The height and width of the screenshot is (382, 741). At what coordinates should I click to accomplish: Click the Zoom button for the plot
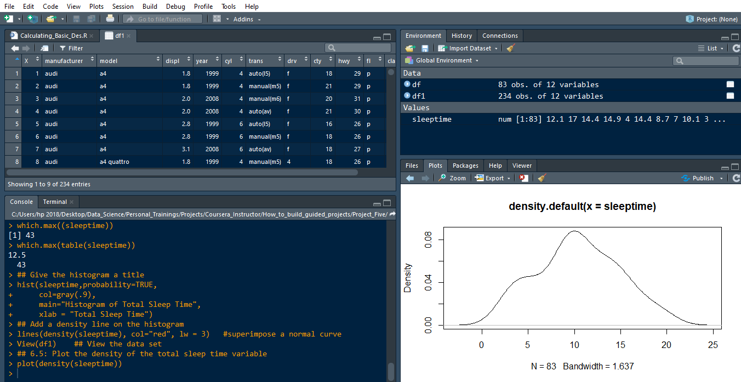pyautogui.click(x=452, y=178)
